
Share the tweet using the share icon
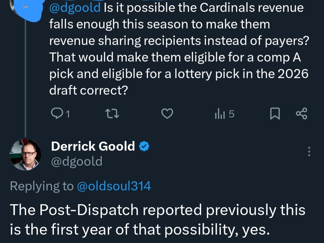pos(302,114)
